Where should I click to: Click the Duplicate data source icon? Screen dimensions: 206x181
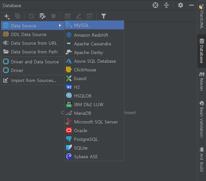(x=17, y=16)
